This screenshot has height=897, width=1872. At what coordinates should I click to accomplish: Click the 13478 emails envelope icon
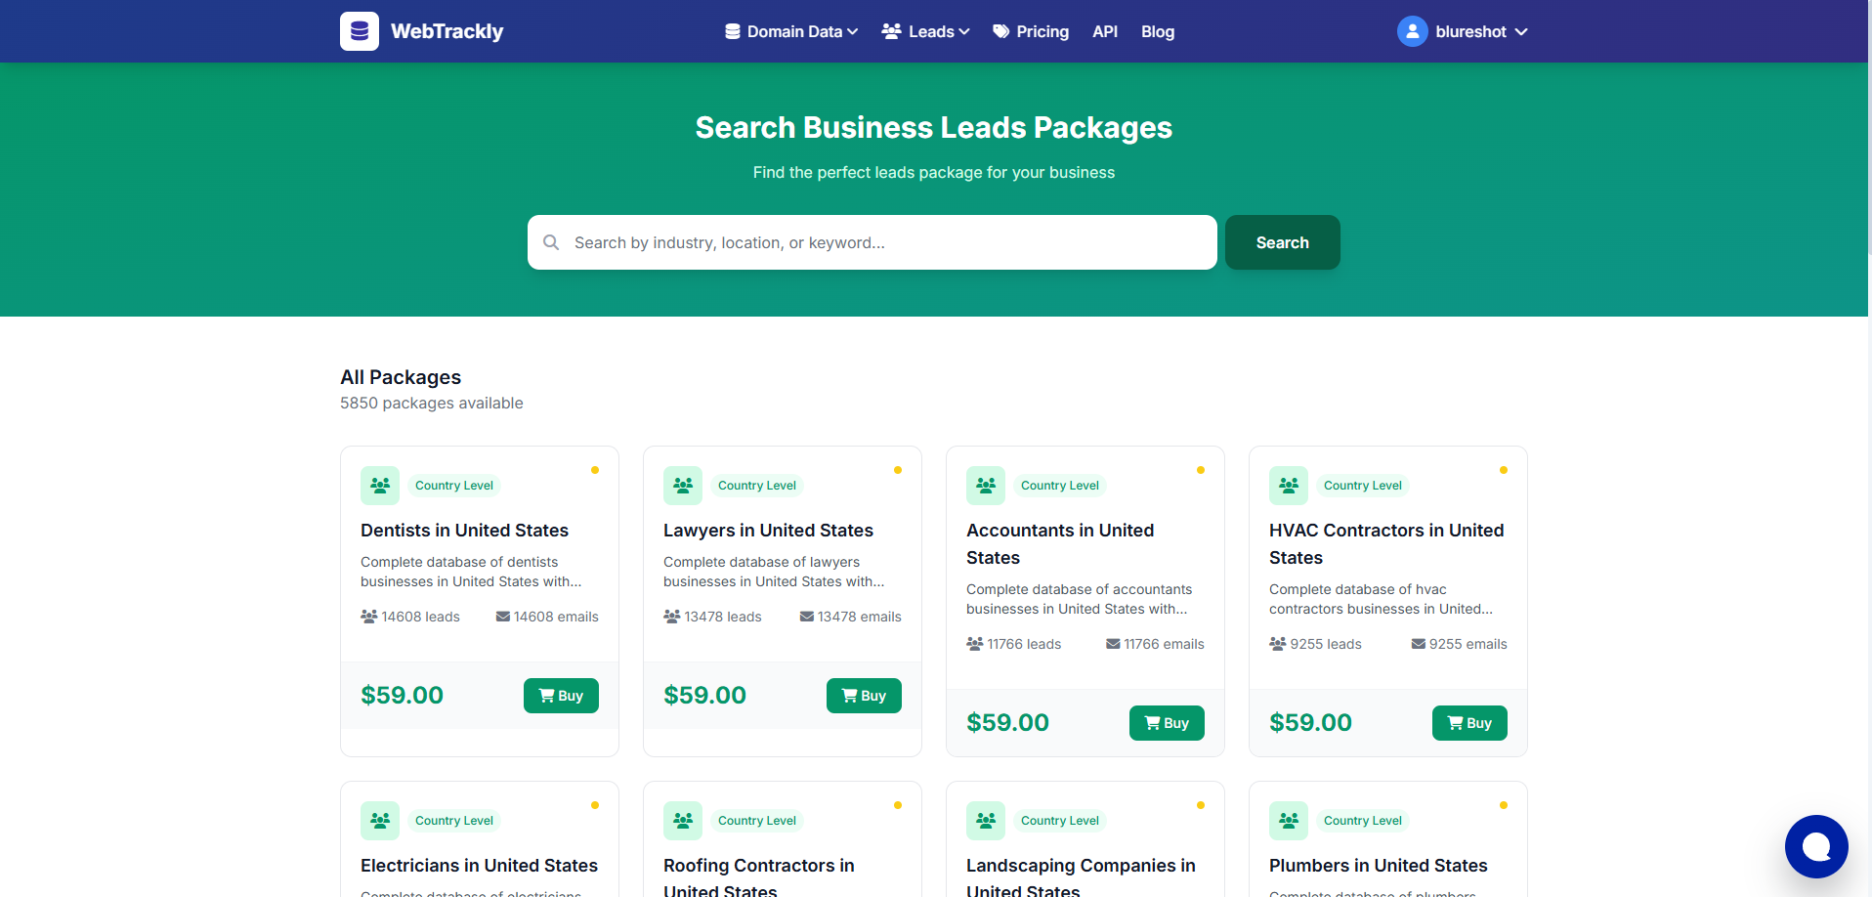tap(807, 617)
